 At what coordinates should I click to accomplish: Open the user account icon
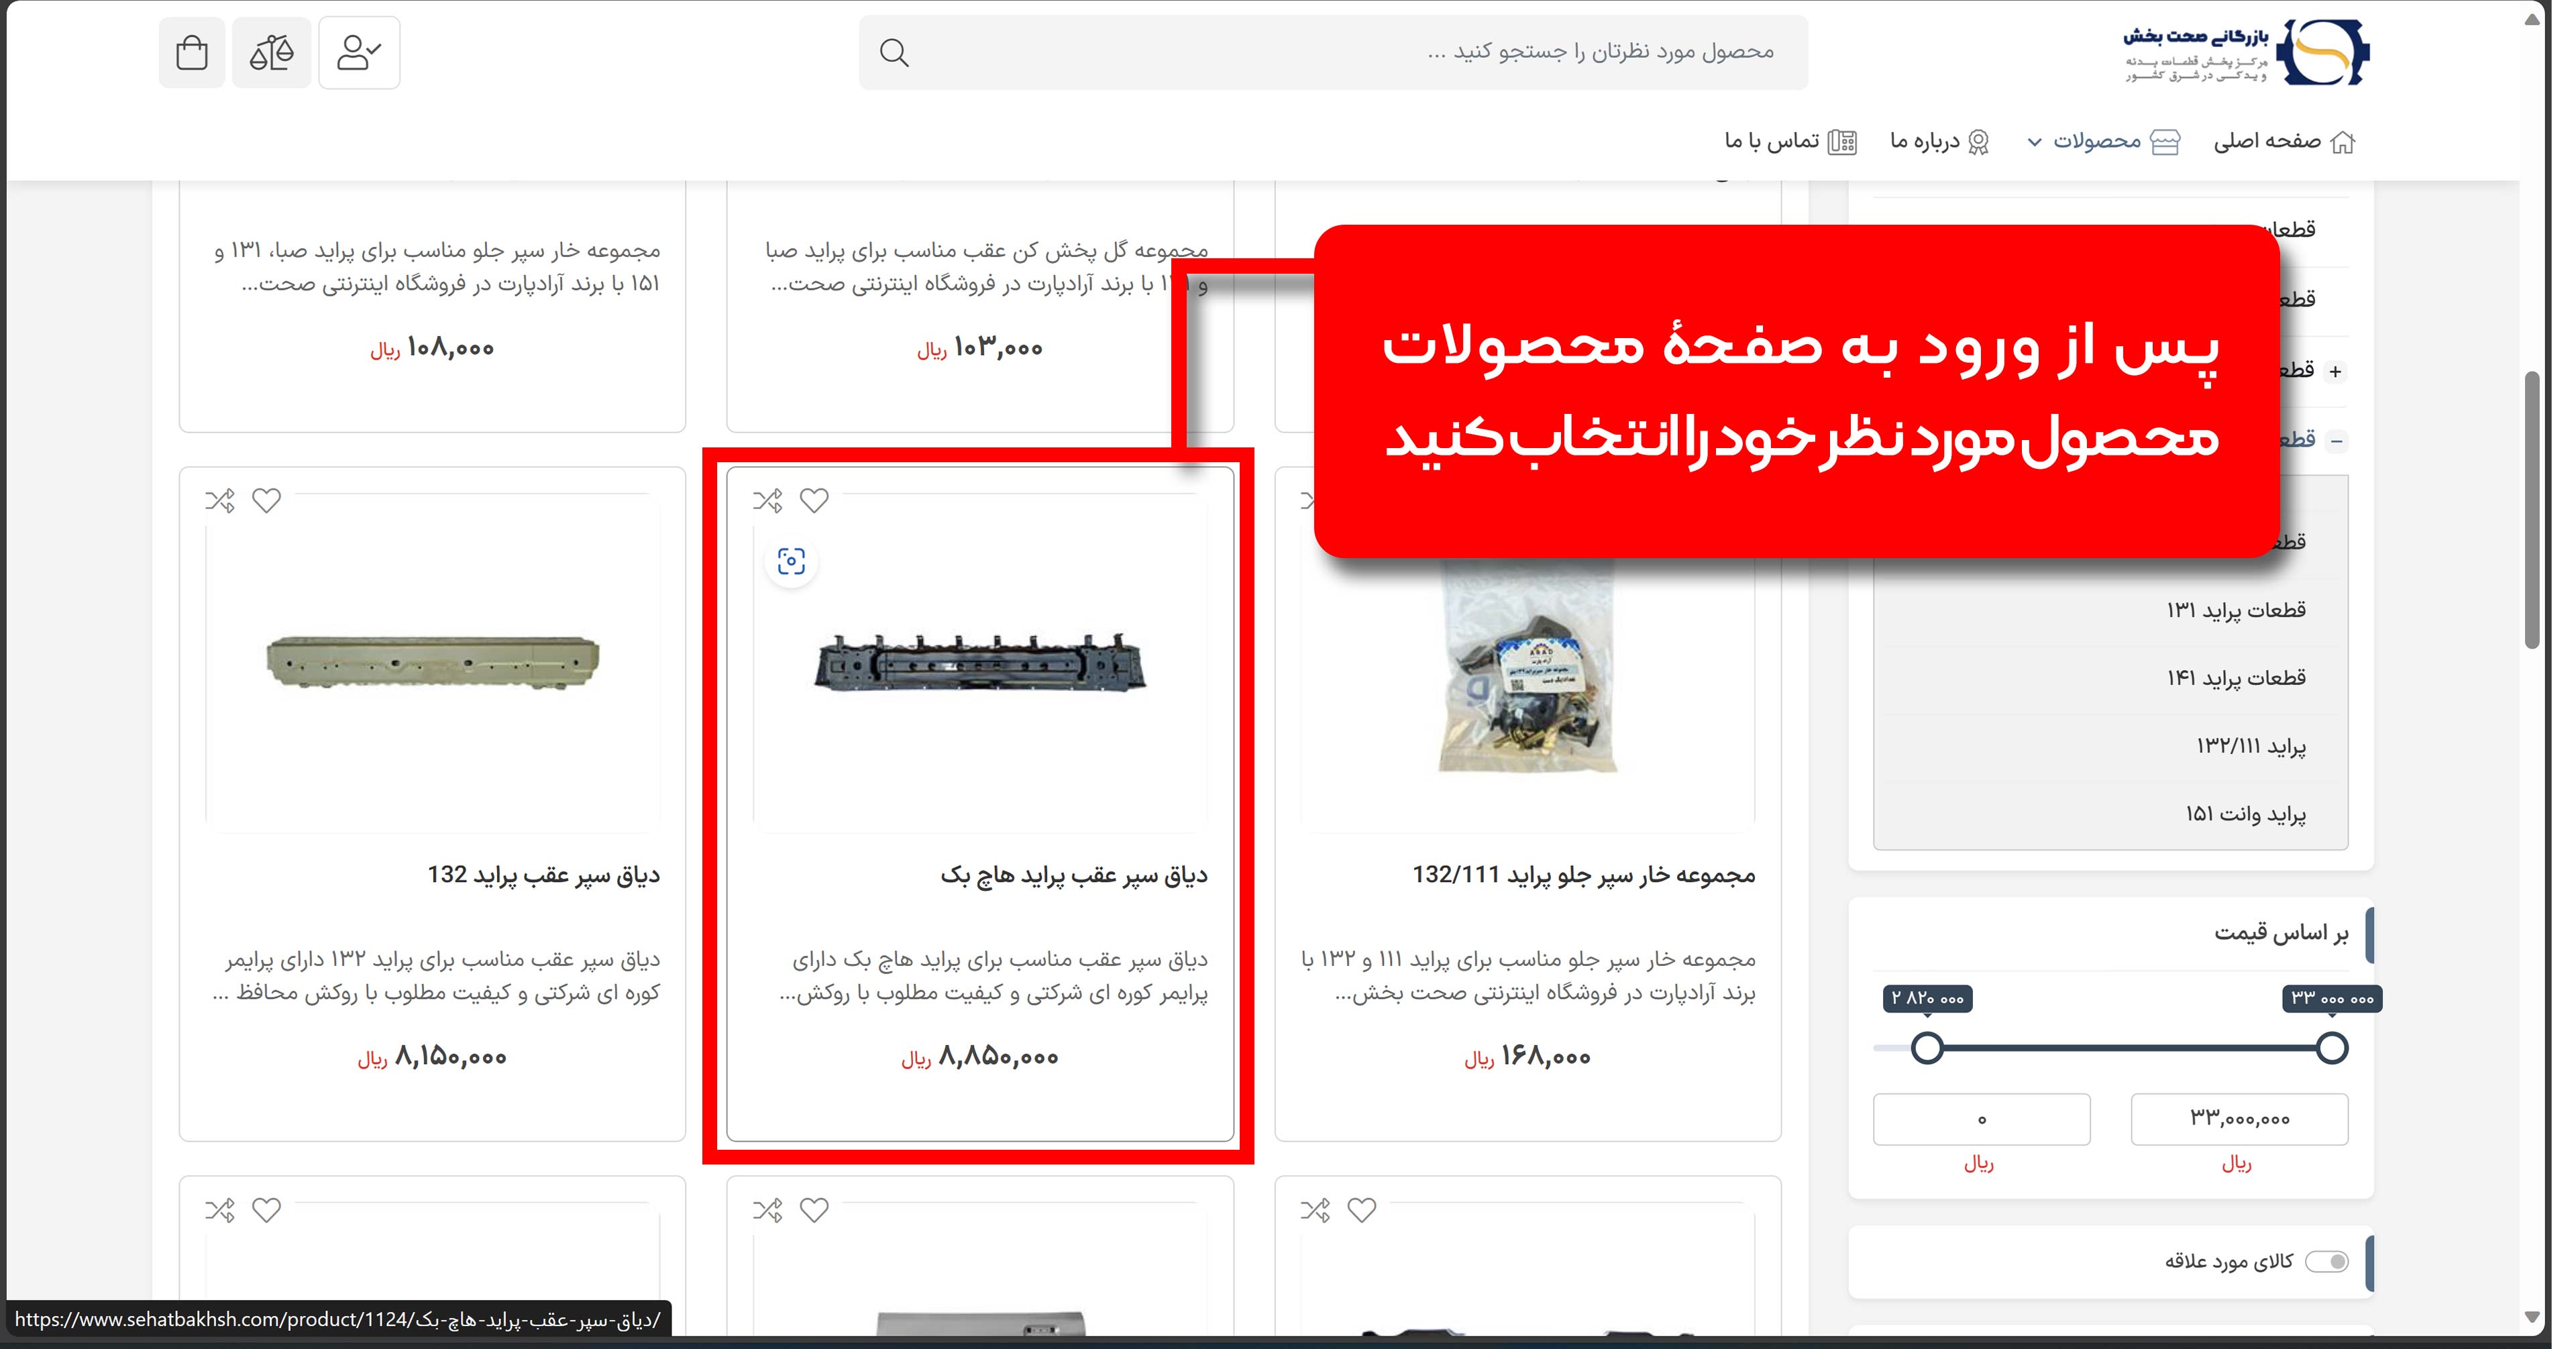coord(359,53)
